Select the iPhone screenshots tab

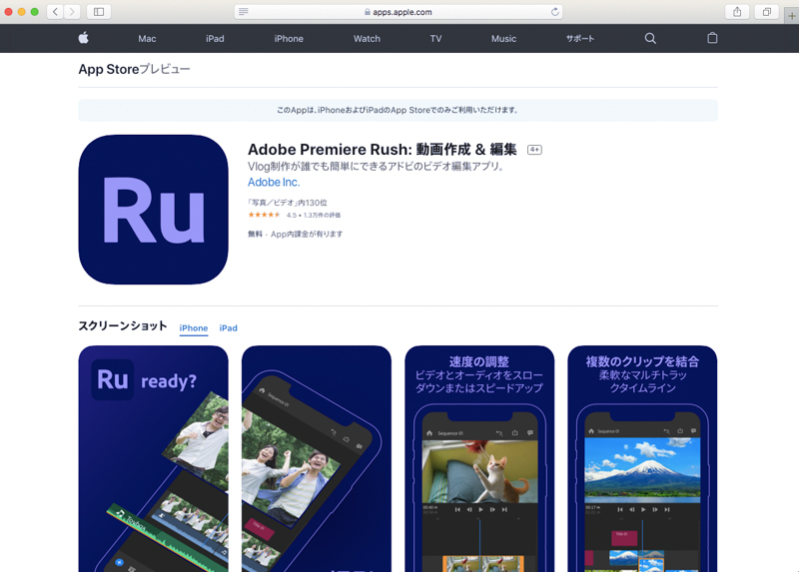194,328
